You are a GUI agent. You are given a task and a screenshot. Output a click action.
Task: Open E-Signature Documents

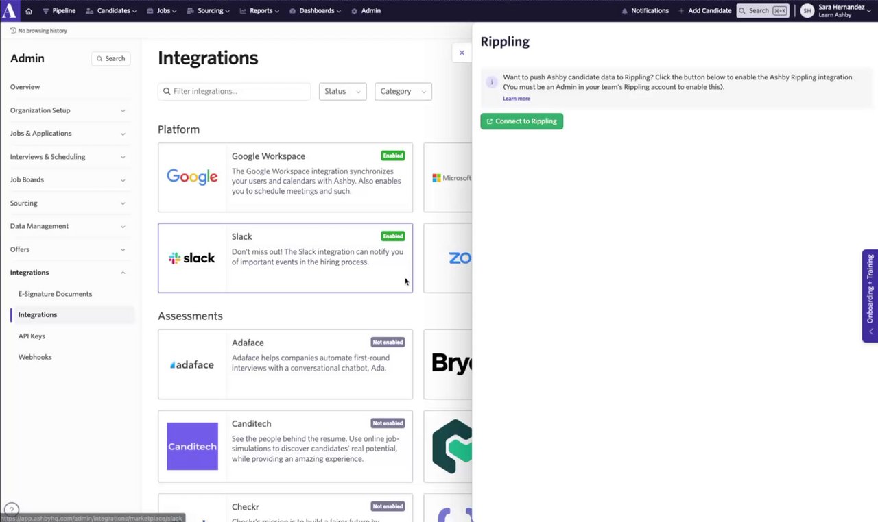pos(55,294)
